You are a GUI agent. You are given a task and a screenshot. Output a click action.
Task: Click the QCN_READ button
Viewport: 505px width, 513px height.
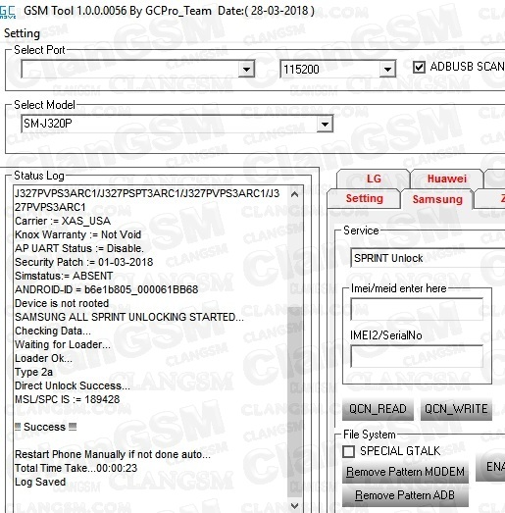click(378, 409)
